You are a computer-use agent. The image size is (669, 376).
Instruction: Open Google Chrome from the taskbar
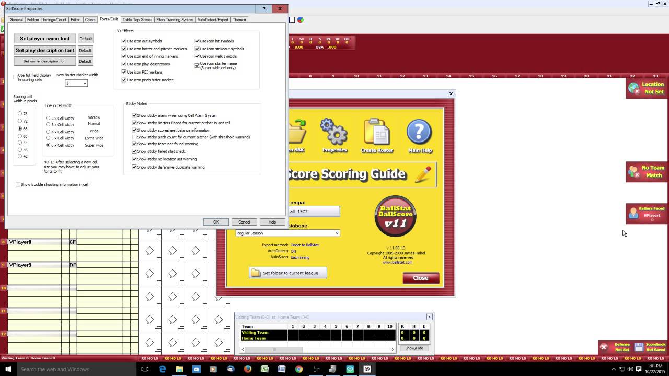[x=299, y=369]
